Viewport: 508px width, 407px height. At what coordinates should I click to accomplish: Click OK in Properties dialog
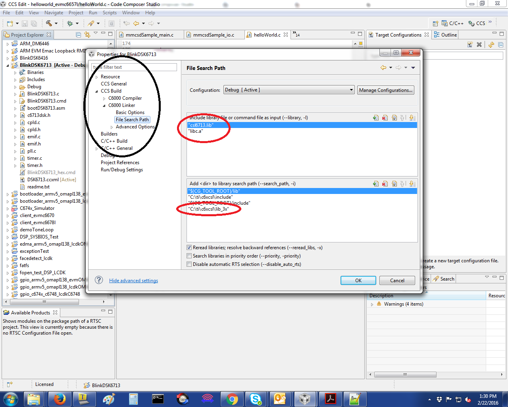tap(358, 280)
